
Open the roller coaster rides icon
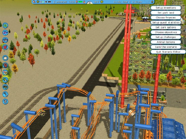pyautogui.click(x=5, y=65)
